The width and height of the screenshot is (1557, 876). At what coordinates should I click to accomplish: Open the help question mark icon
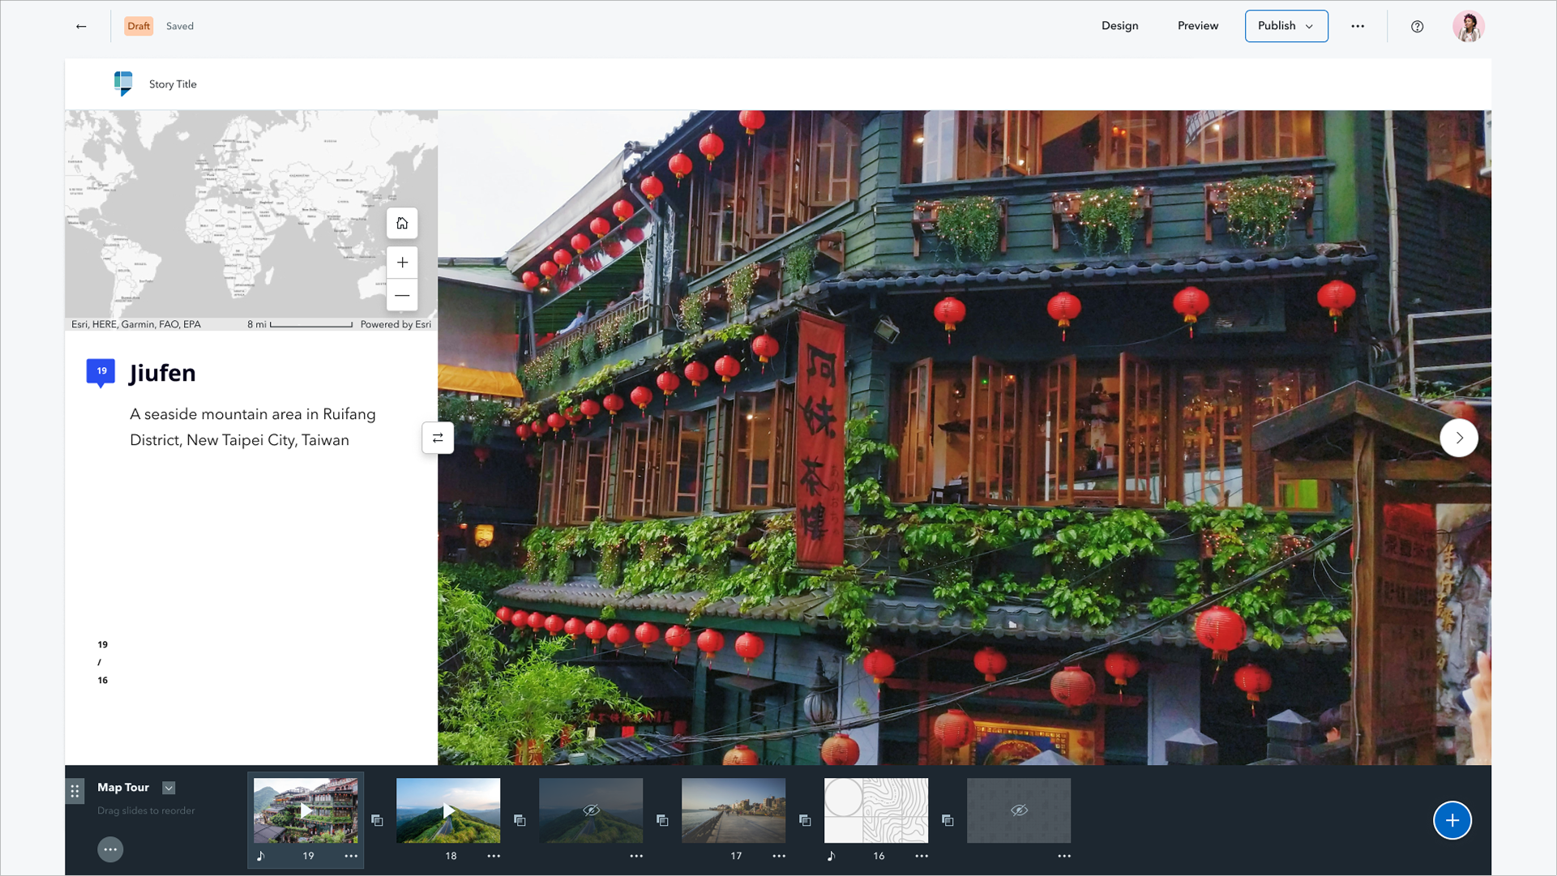1418,26
